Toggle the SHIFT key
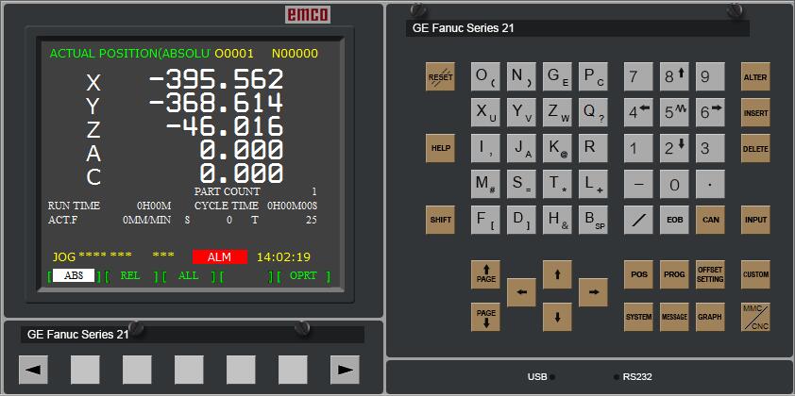Screen dimensions: 795x396 tap(440, 220)
